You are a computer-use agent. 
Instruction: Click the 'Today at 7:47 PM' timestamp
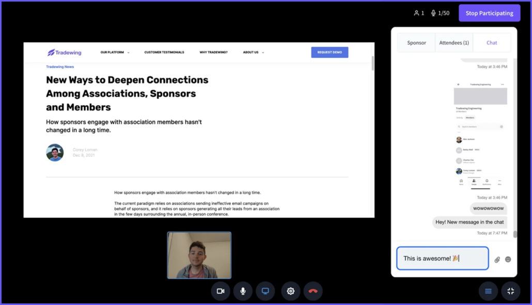click(492, 233)
